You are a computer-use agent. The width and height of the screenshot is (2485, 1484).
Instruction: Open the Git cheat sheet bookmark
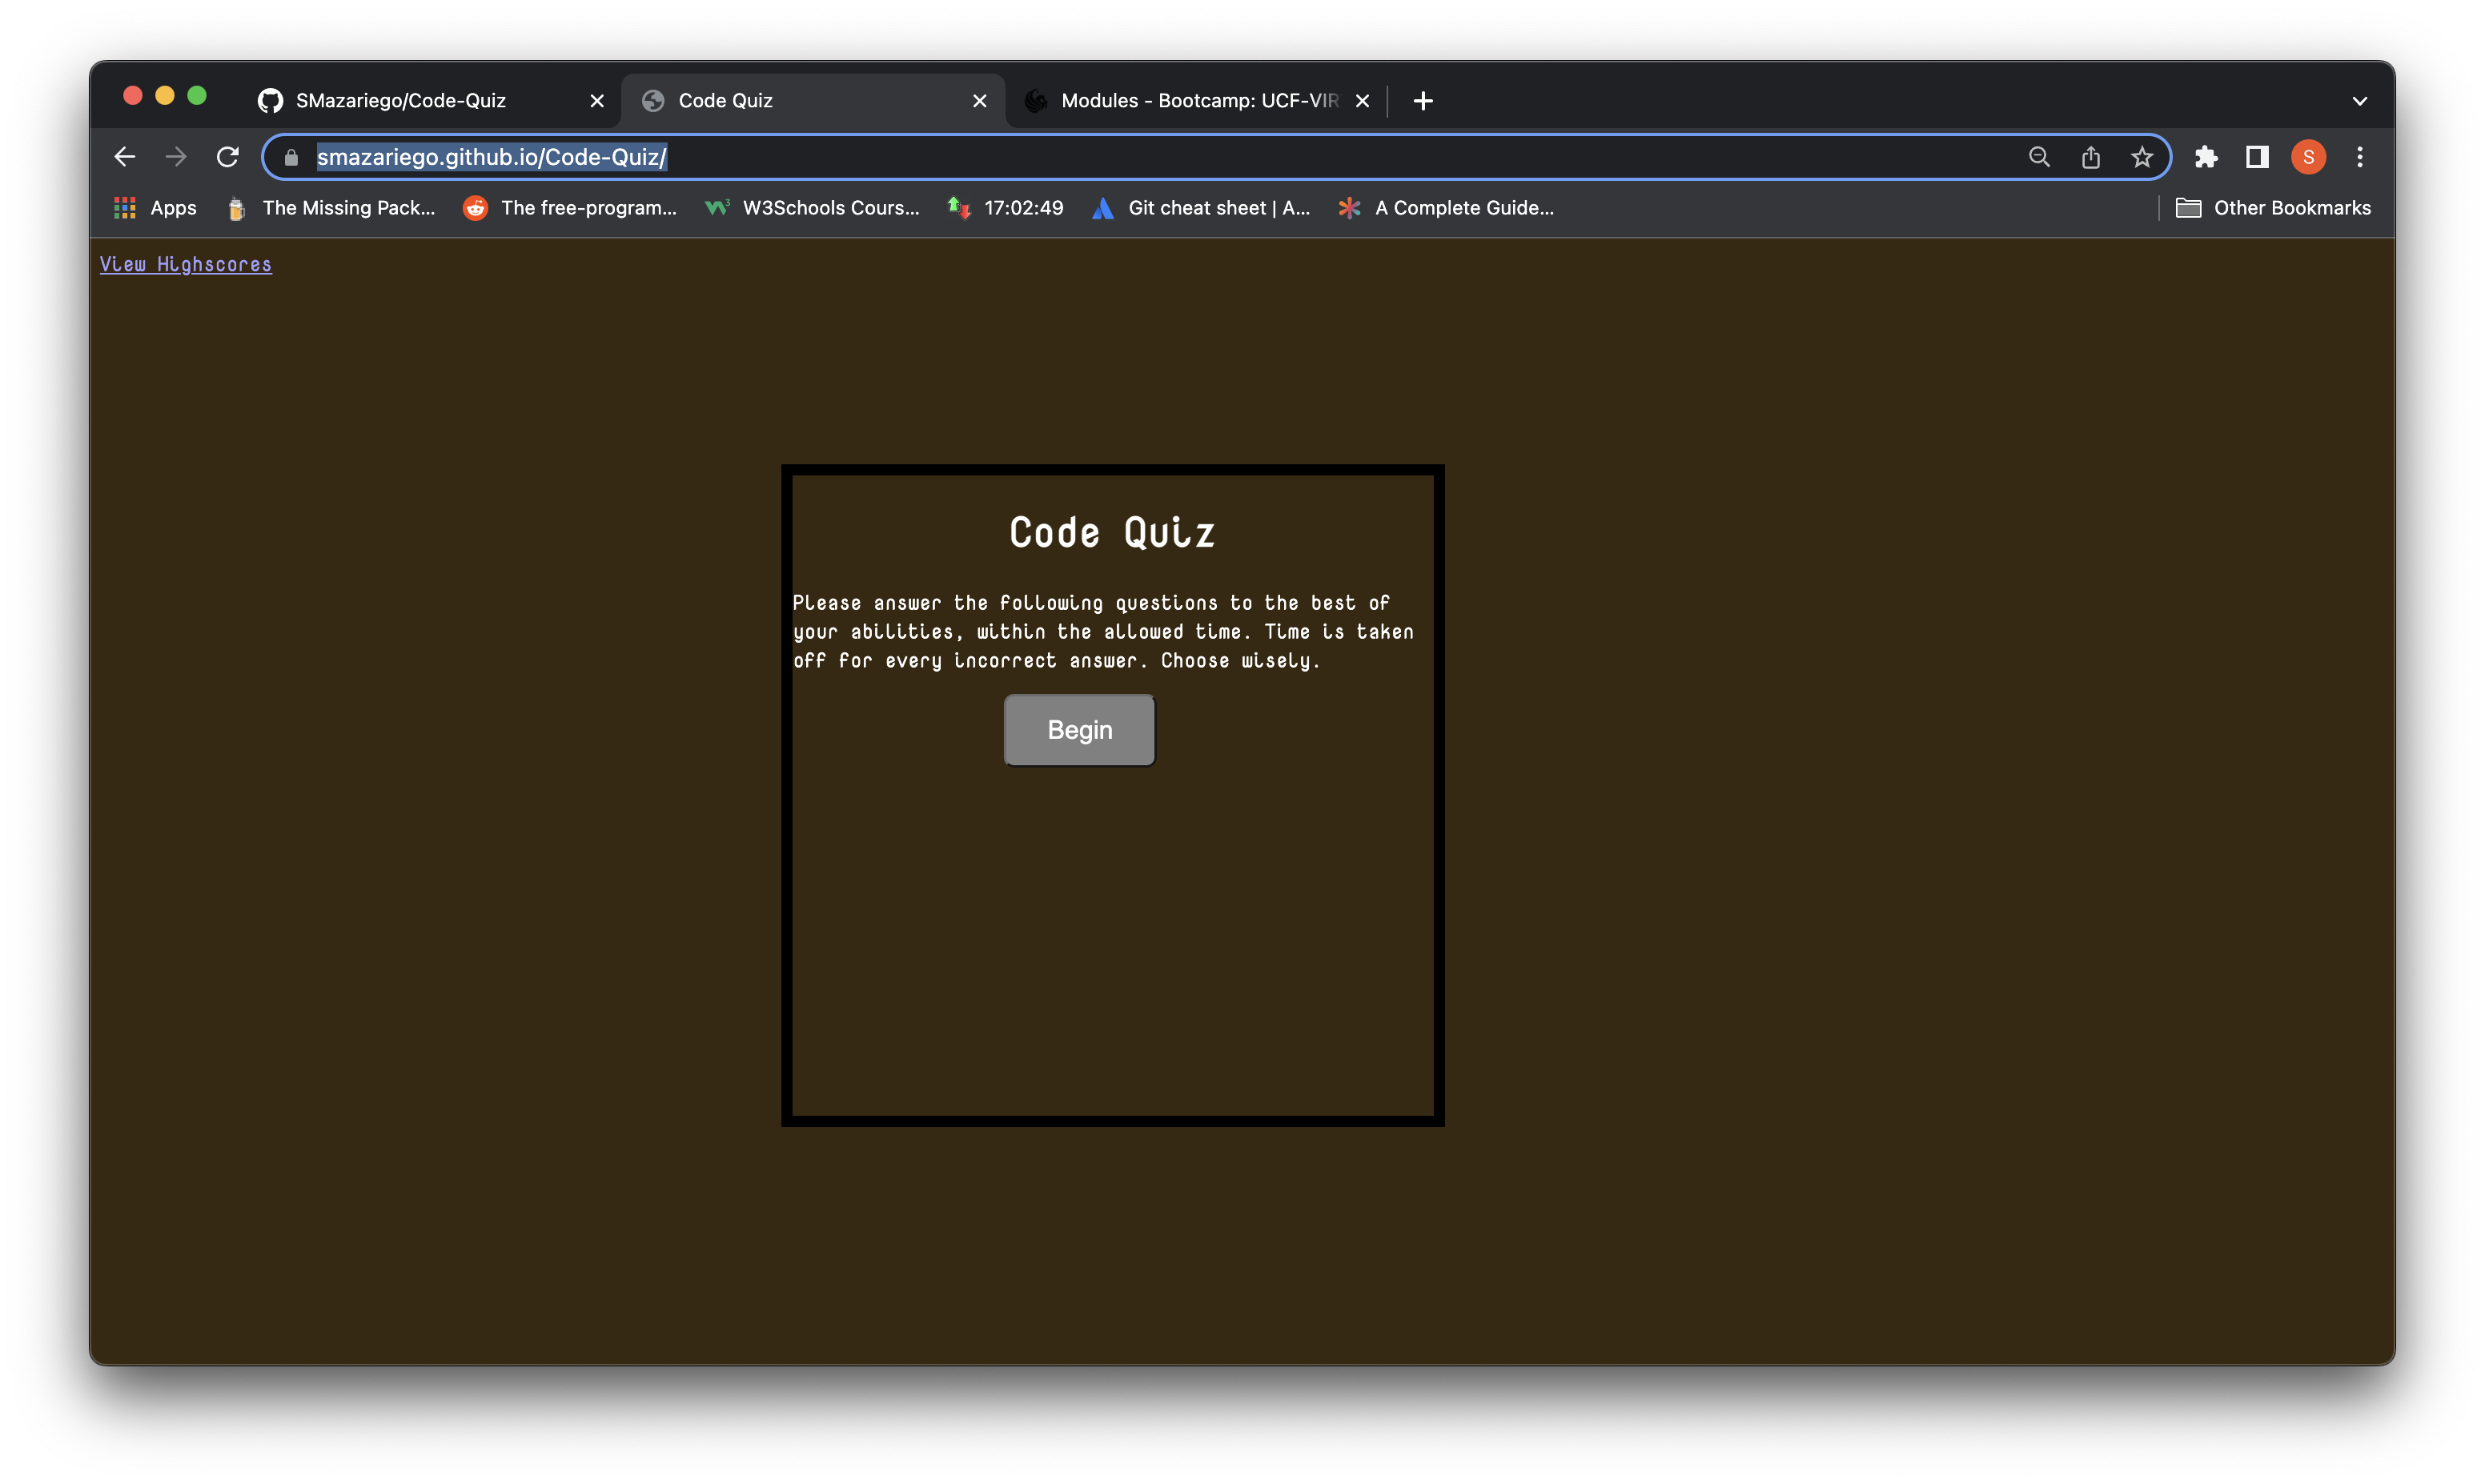tap(1201, 208)
